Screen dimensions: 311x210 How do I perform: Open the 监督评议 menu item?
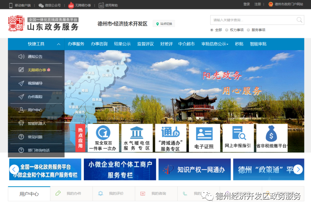point(146,44)
